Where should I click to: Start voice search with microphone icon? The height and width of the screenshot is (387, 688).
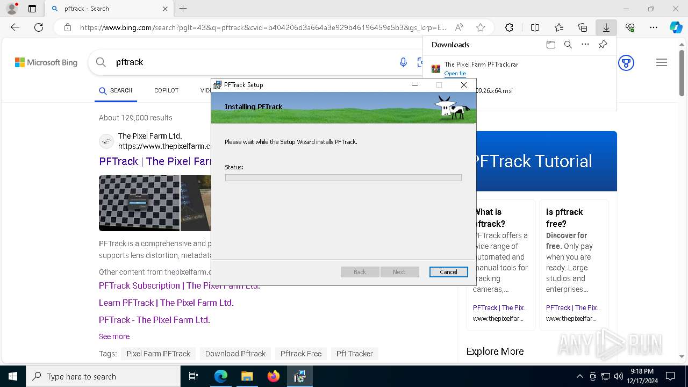[403, 62]
